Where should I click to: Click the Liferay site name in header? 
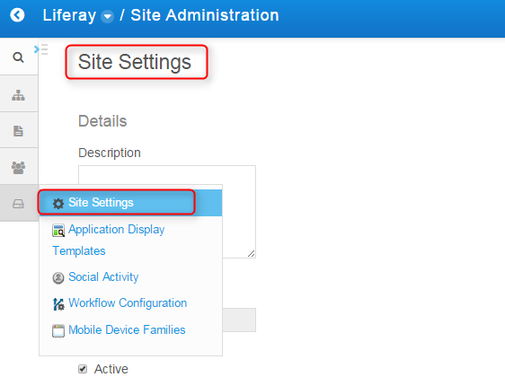[69, 15]
